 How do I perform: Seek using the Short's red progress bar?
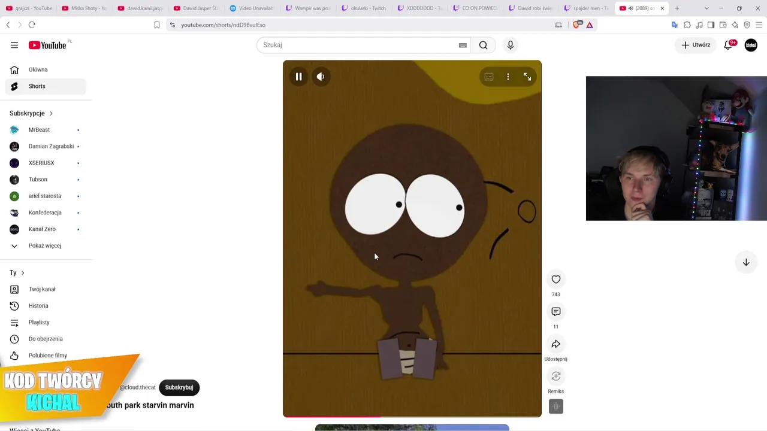(x=412, y=416)
